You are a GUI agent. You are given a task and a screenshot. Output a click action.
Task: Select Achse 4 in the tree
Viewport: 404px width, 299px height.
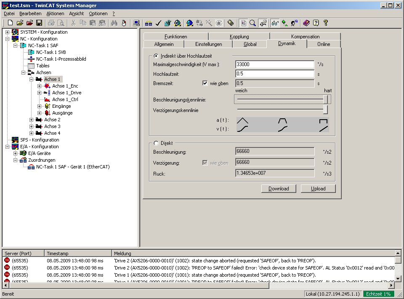[x=52, y=133]
